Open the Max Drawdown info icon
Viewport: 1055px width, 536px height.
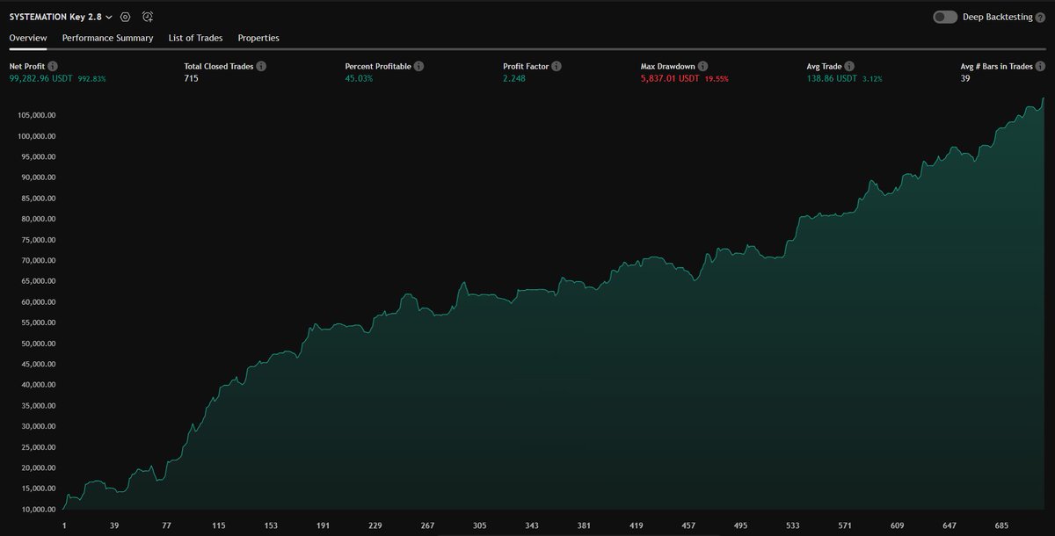tap(702, 66)
